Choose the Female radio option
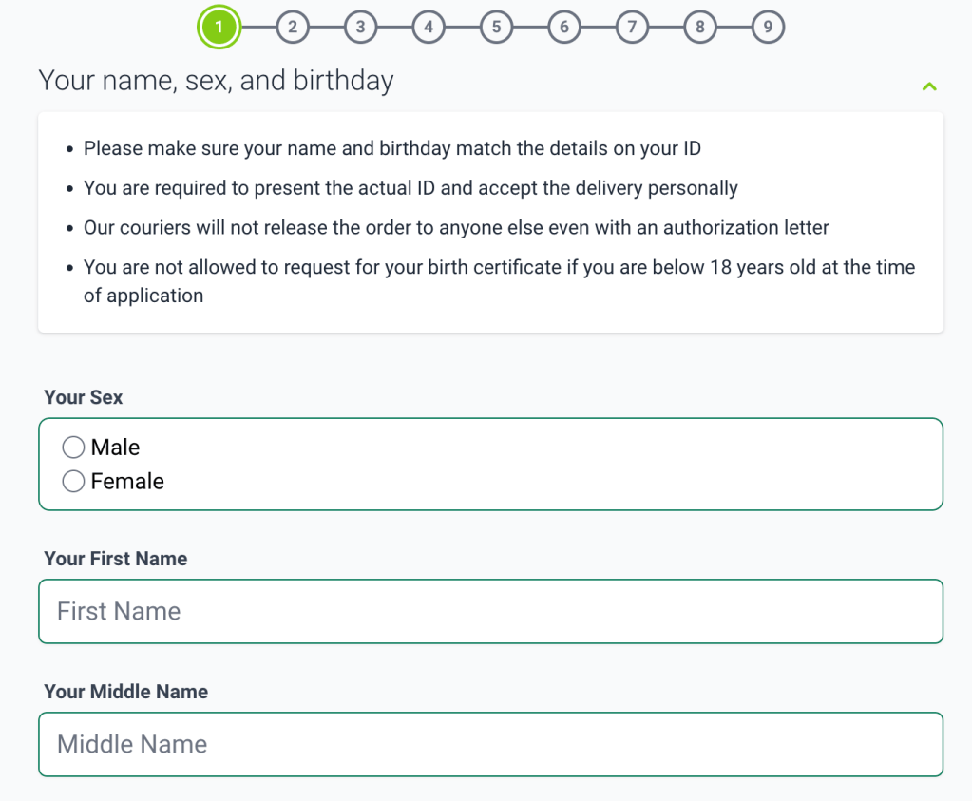 (73, 482)
